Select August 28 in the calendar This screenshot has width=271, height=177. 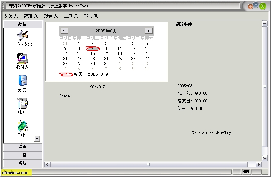coord(65,64)
